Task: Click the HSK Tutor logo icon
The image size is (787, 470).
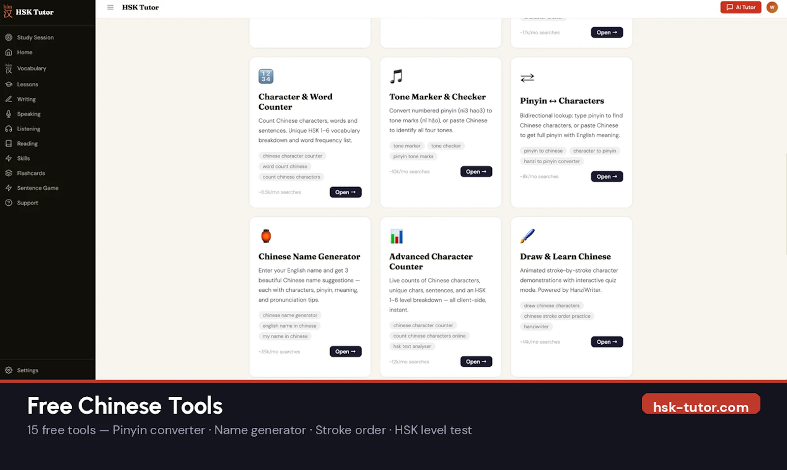Action: pos(8,12)
